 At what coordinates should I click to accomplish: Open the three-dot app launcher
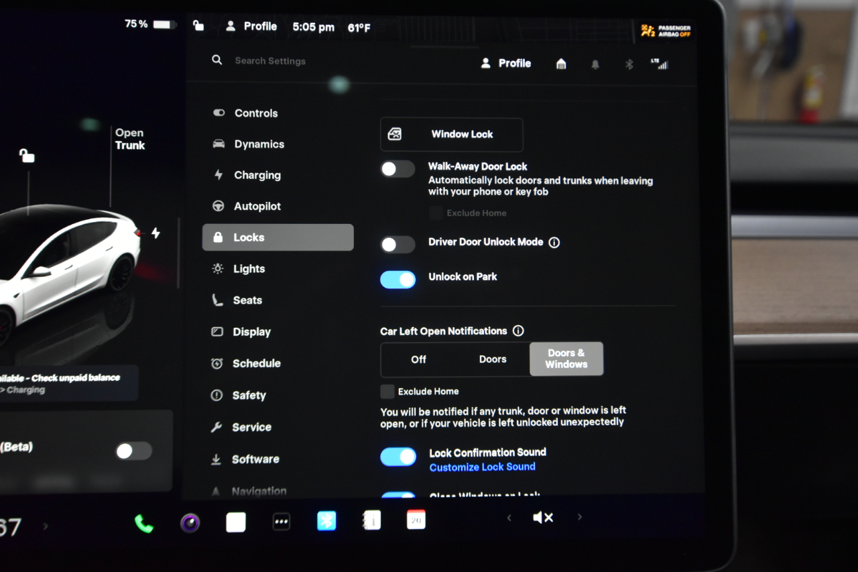click(282, 521)
